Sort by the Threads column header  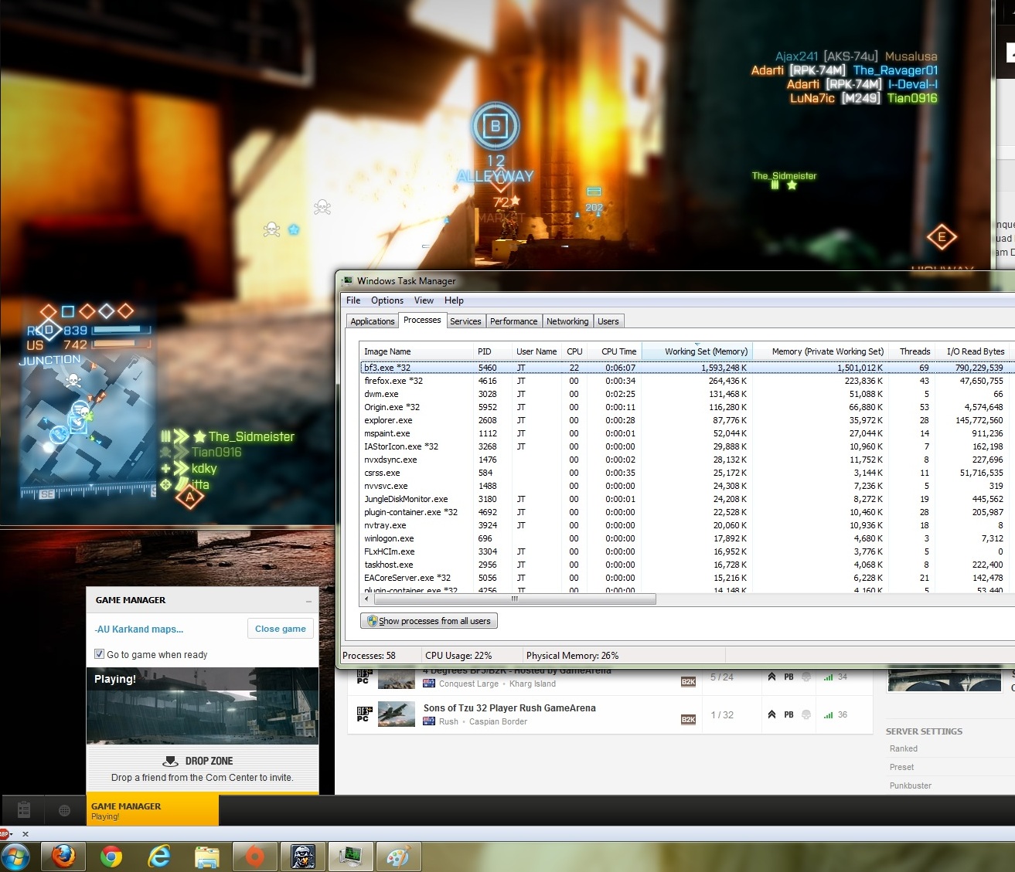pos(911,351)
